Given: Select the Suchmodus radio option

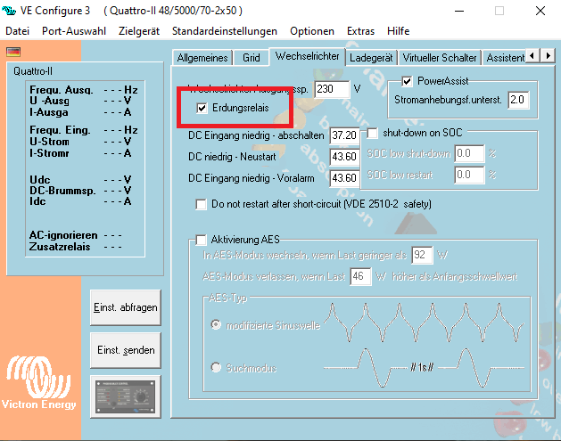Looking at the screenshot, I should coord(216,367).
